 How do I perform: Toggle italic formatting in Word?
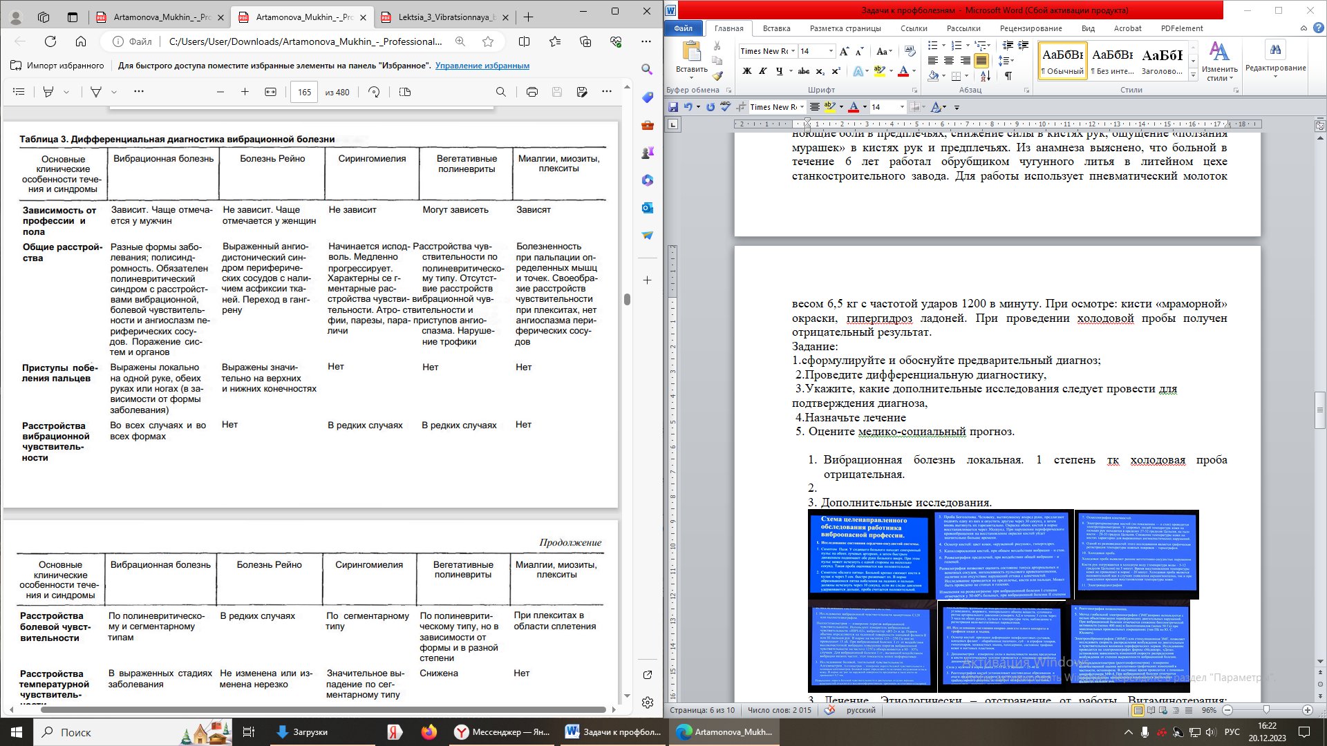tap(763, 71)
